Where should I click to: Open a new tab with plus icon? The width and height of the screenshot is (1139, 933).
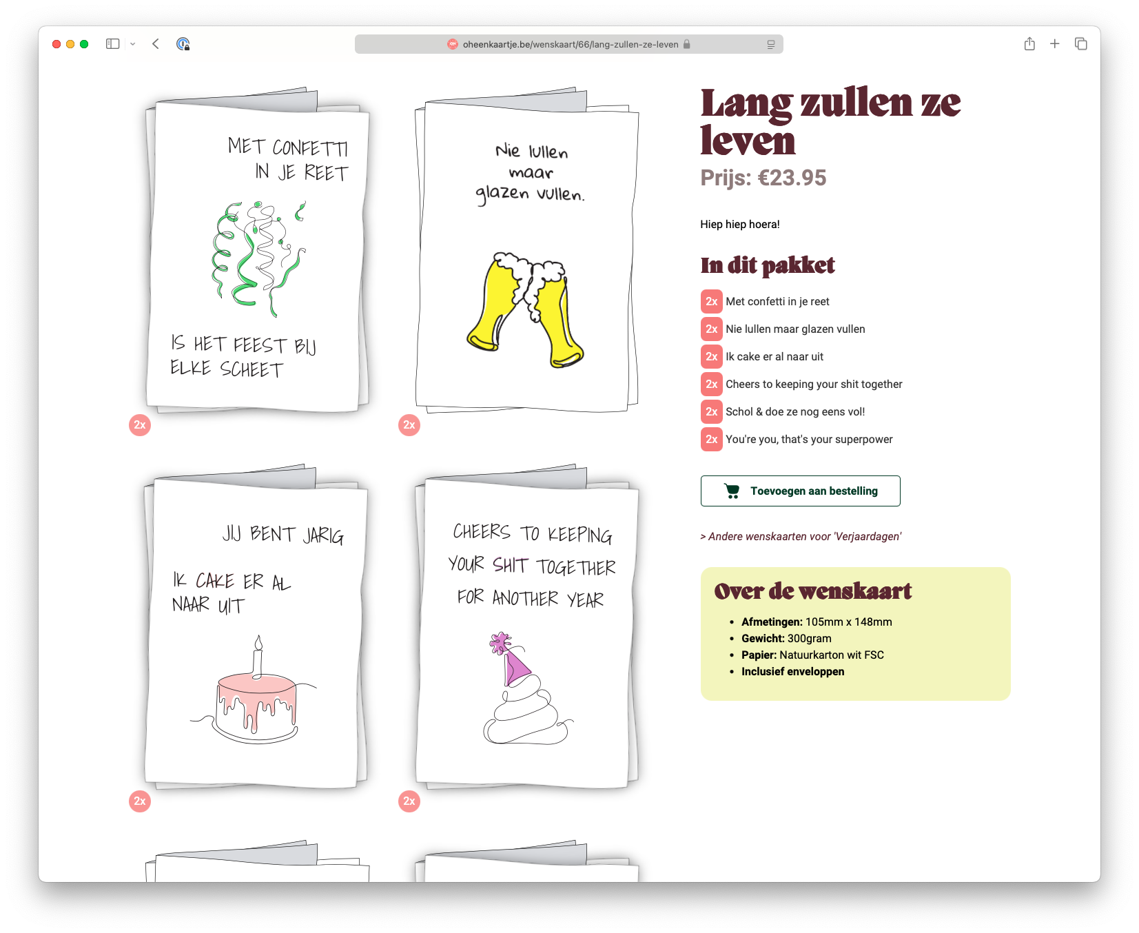tap(1054, 44)
